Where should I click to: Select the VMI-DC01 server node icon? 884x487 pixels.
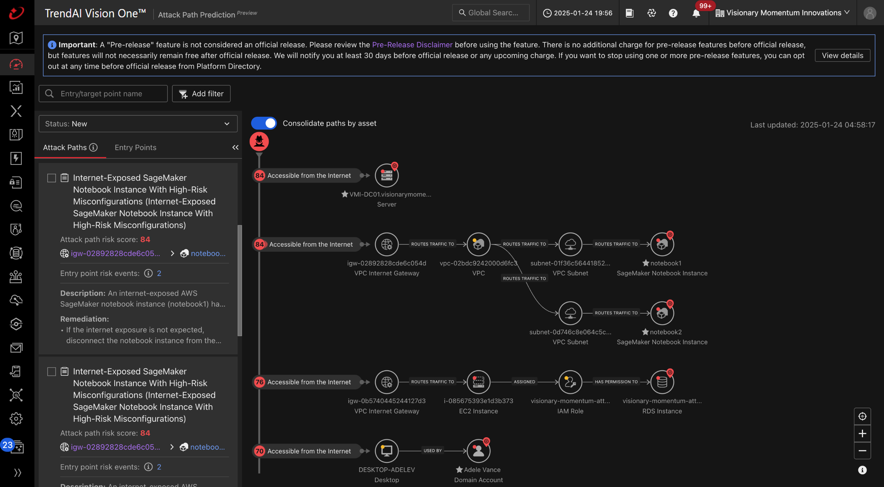[x=386, y=175]
